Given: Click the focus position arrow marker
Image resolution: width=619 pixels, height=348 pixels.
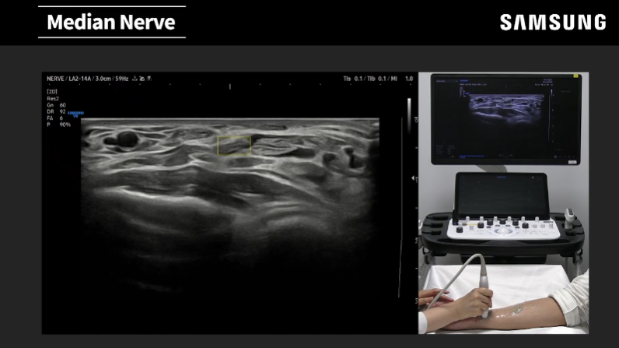Looking at the screenshot, I should coord(414,178).
